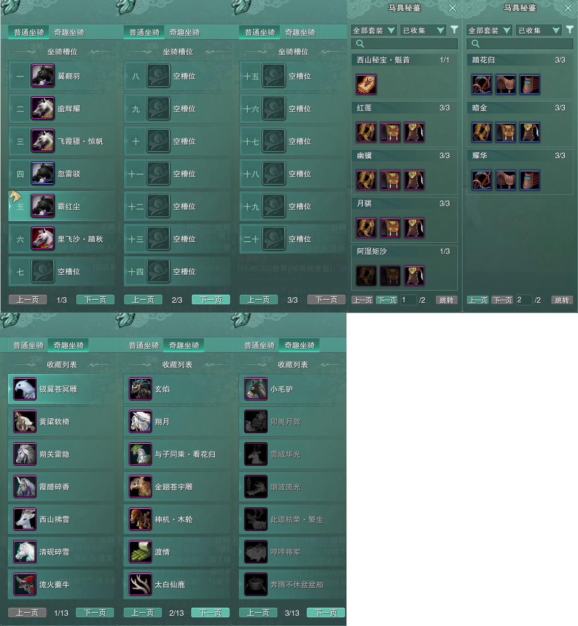Click 下一页 on the 1/13 collection page

[95, 613]
